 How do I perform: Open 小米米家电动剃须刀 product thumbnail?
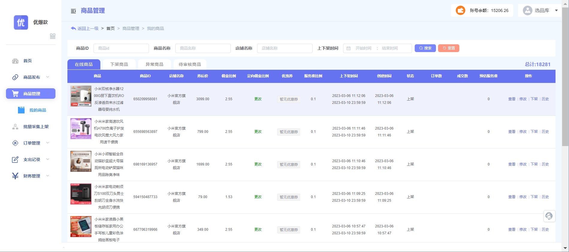pyautogui.click(x=81, y=194)
